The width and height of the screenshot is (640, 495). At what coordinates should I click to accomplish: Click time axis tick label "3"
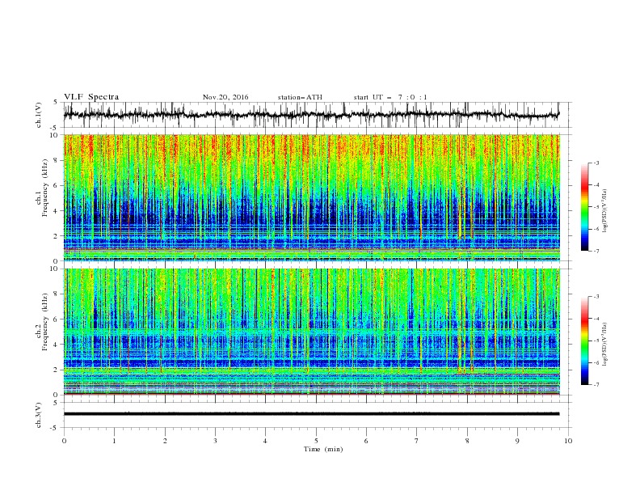(x=215, y=441)
